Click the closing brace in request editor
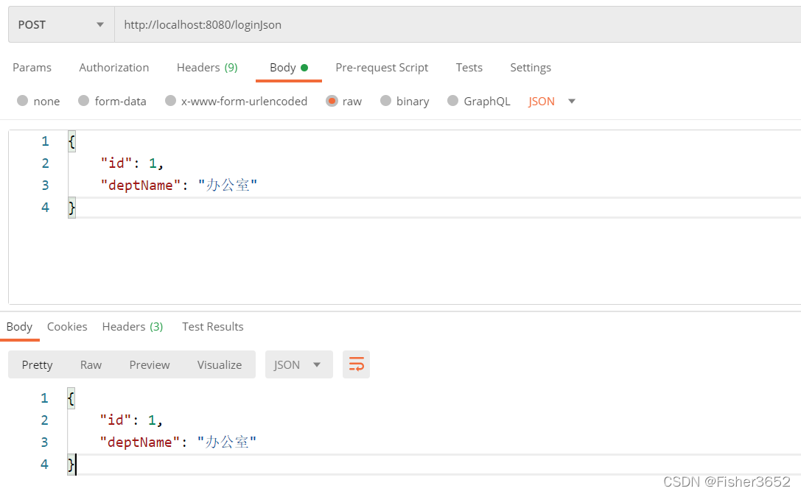The width and height of the screenshot is (801, 494). point(71,207)
